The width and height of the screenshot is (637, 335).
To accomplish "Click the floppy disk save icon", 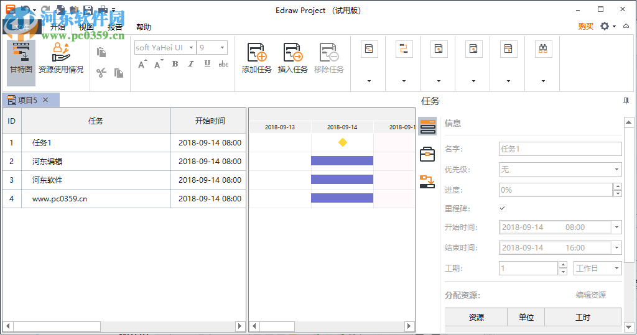I will pos(88,10).
